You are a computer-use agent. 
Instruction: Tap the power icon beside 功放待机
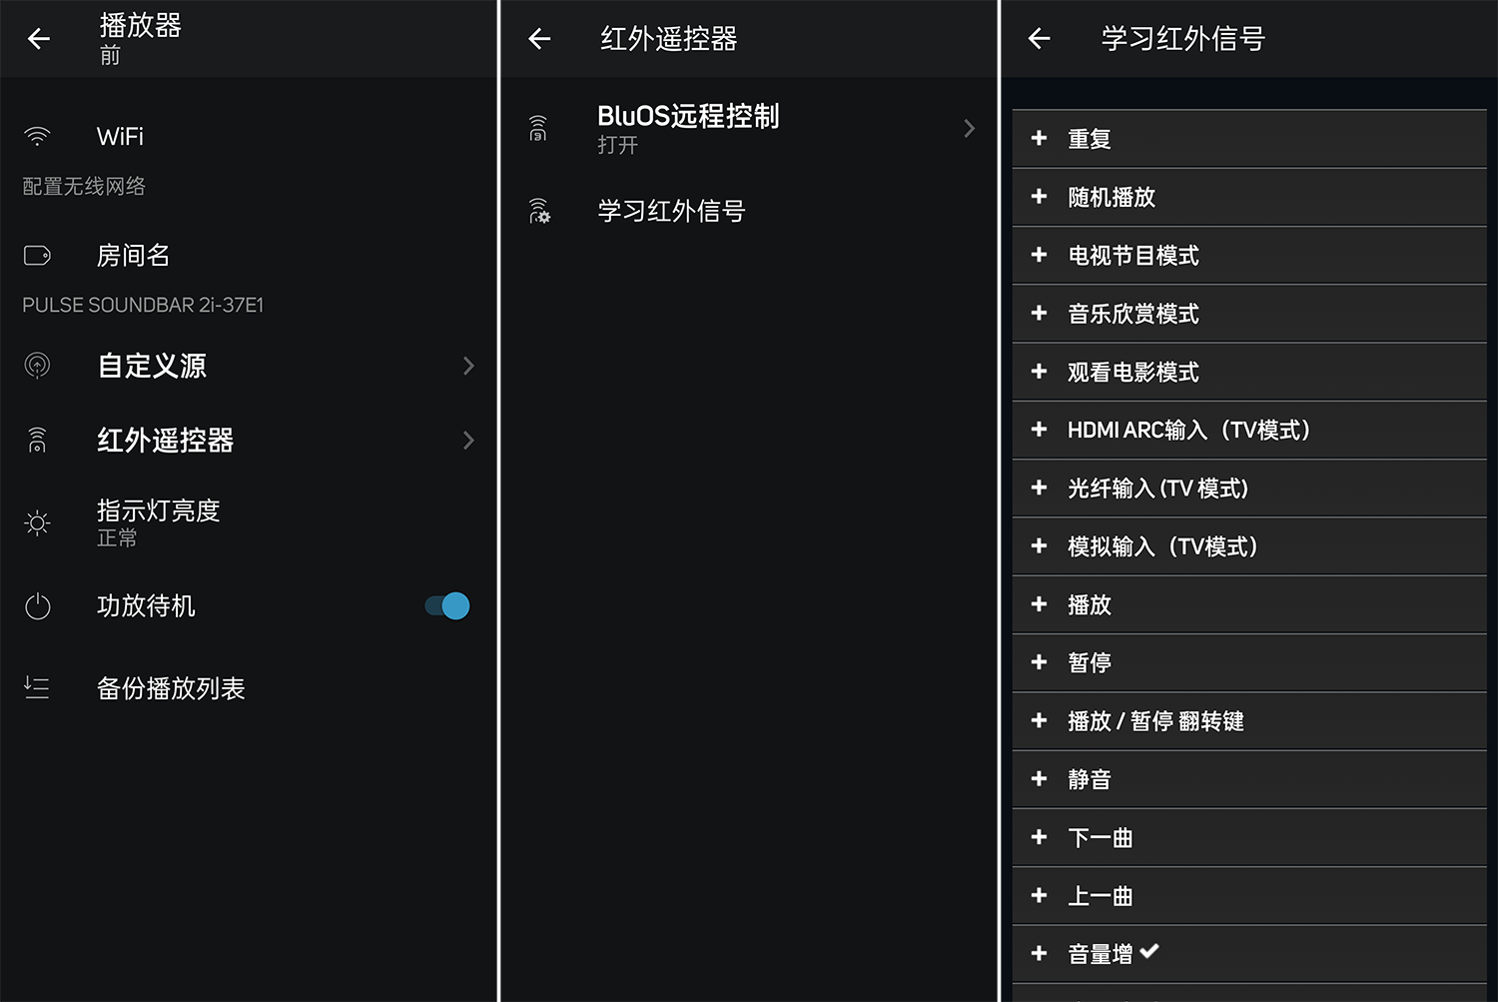pos(37,606)
